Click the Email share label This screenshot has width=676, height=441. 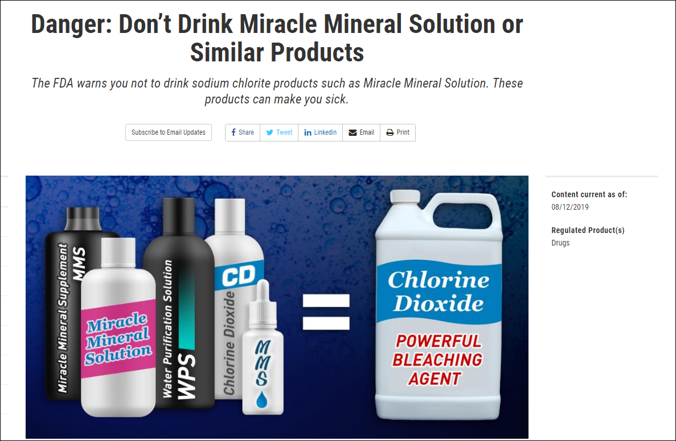click(x=367, y=132)
